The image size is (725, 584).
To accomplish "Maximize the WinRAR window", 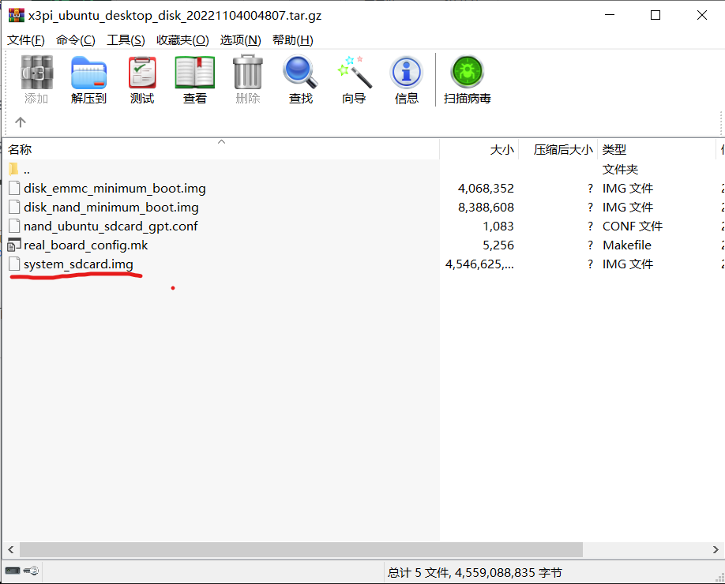I will tap(656, 15).
